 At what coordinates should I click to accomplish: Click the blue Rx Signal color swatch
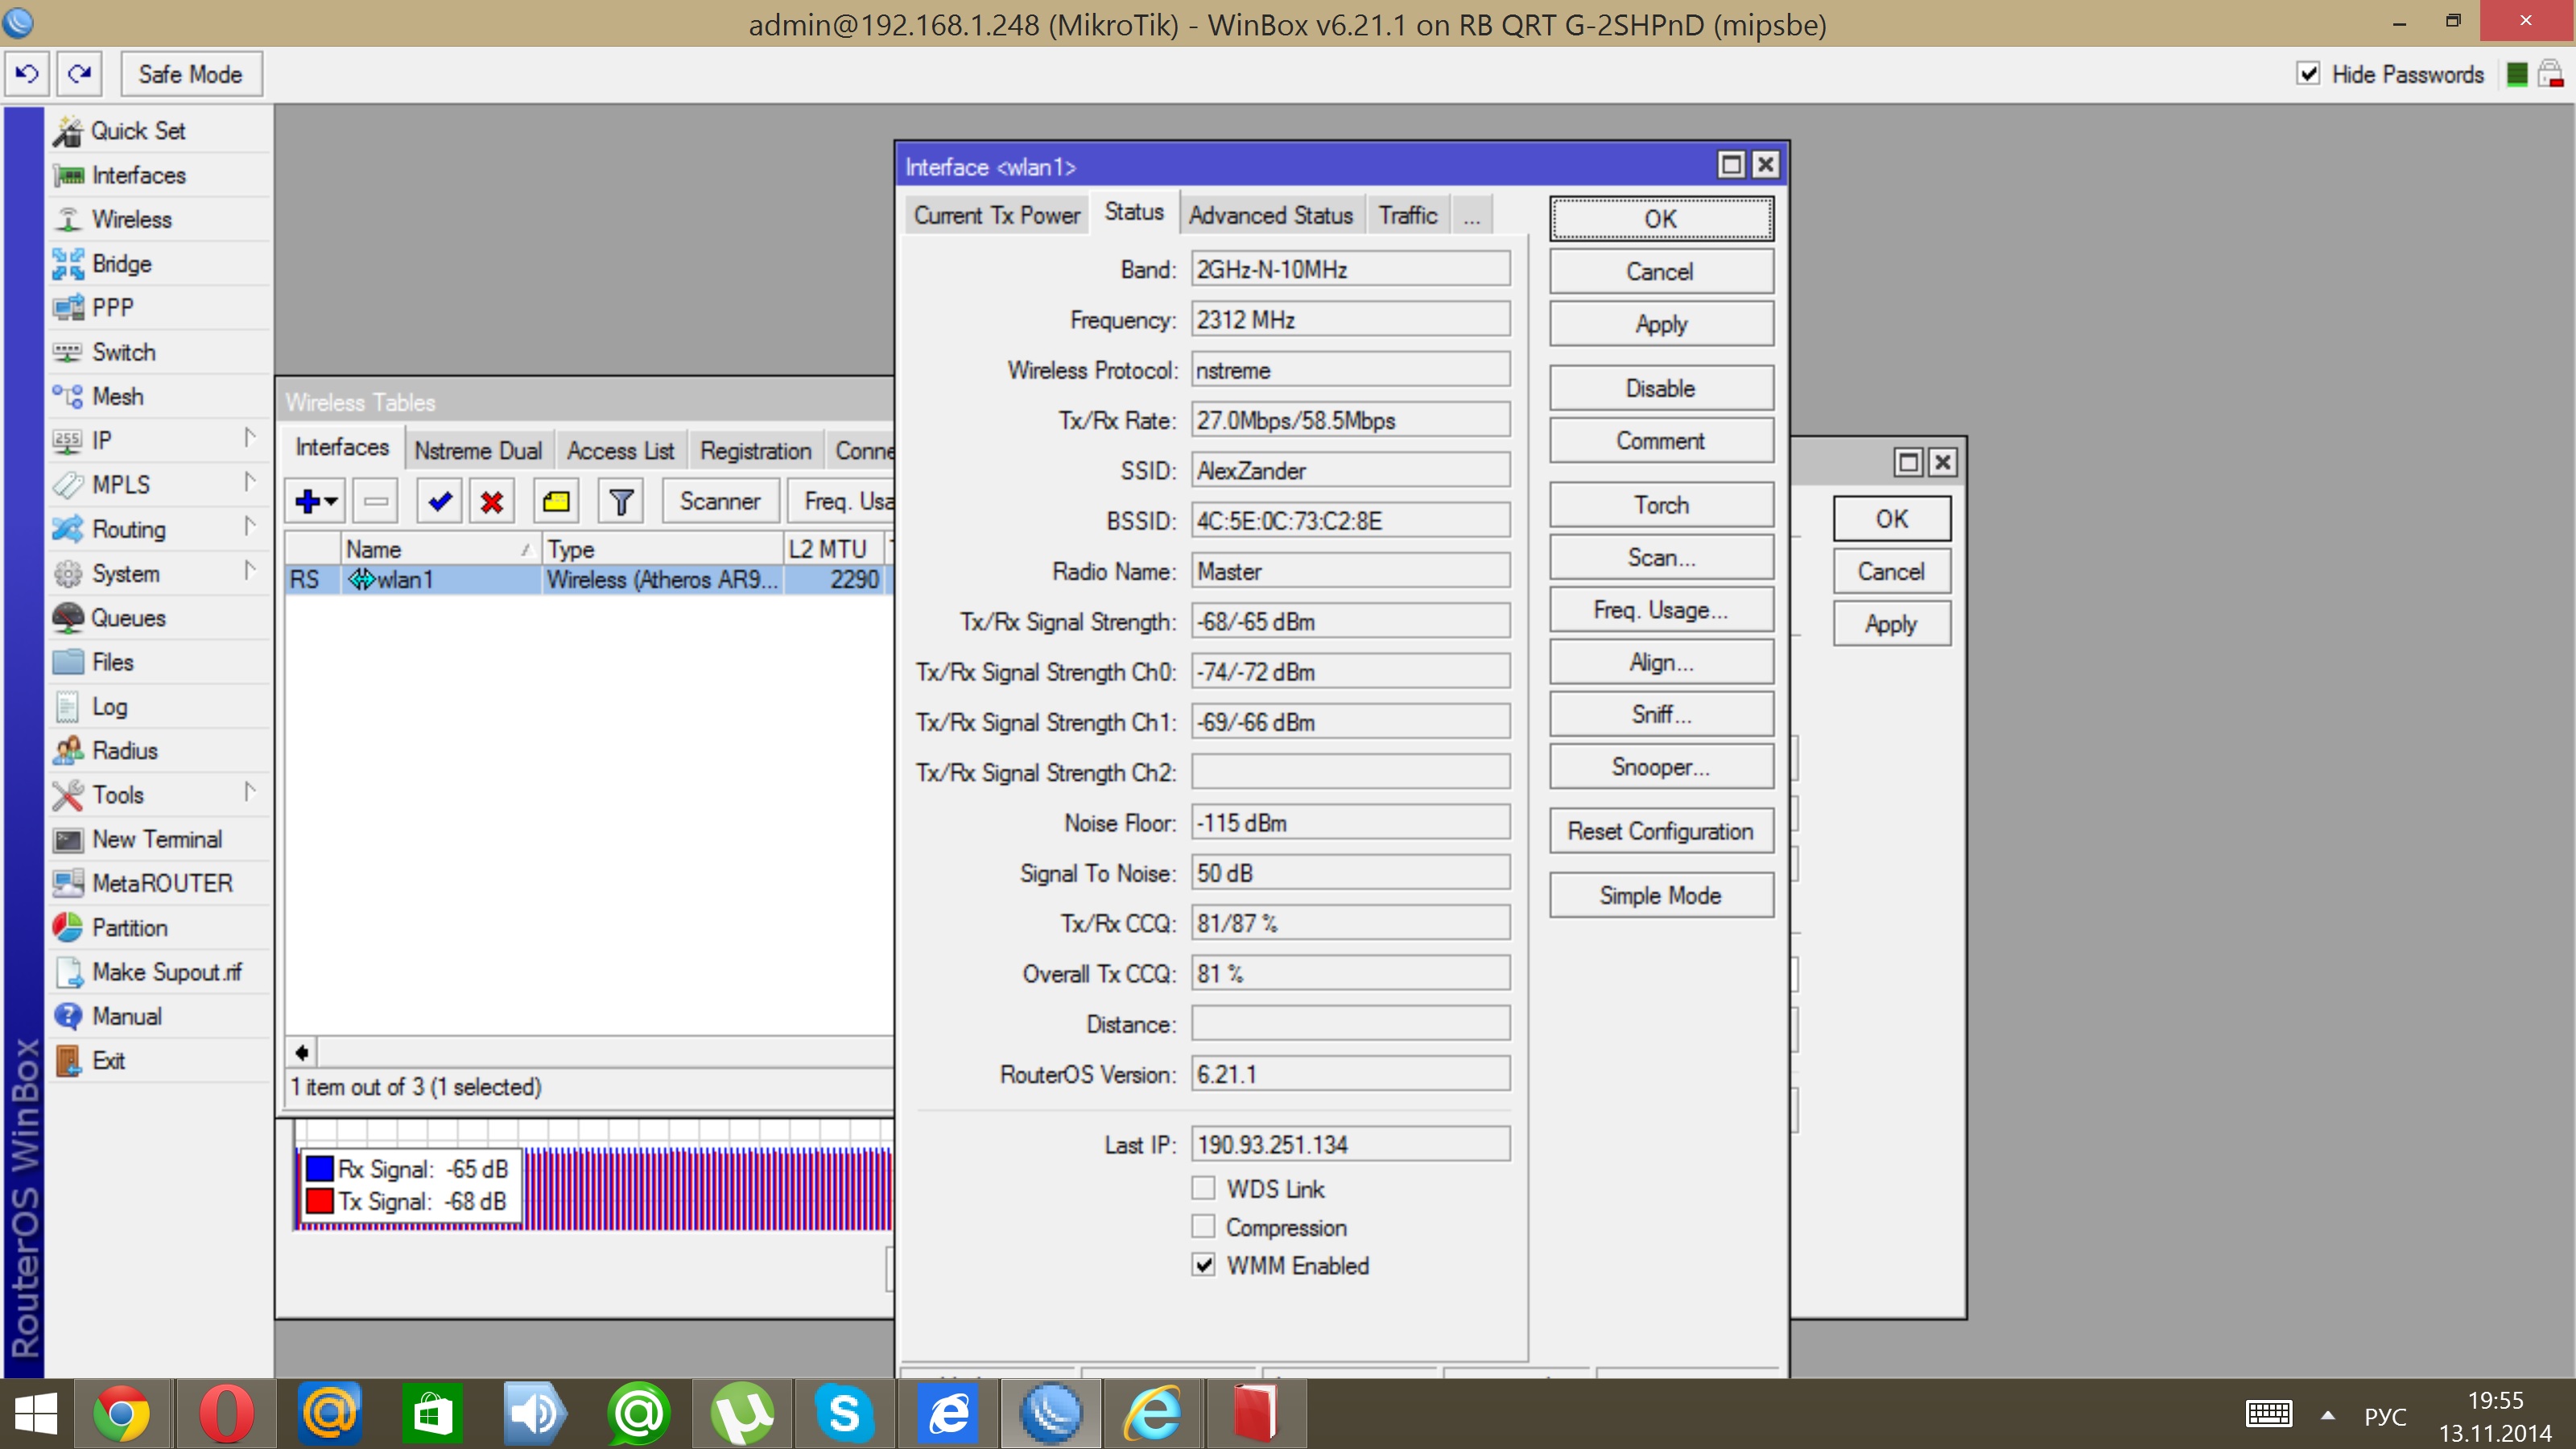click(x=319, y=1168)
